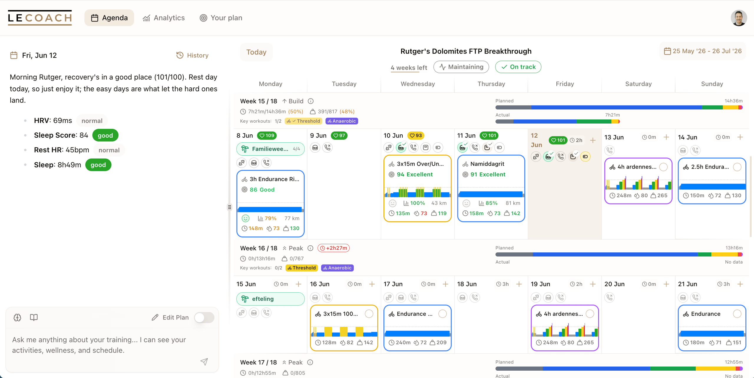The height and width of the screenshot is (378, 754).
Task: Open the Namiddagrit workout card
Action: tap(491, 188)
